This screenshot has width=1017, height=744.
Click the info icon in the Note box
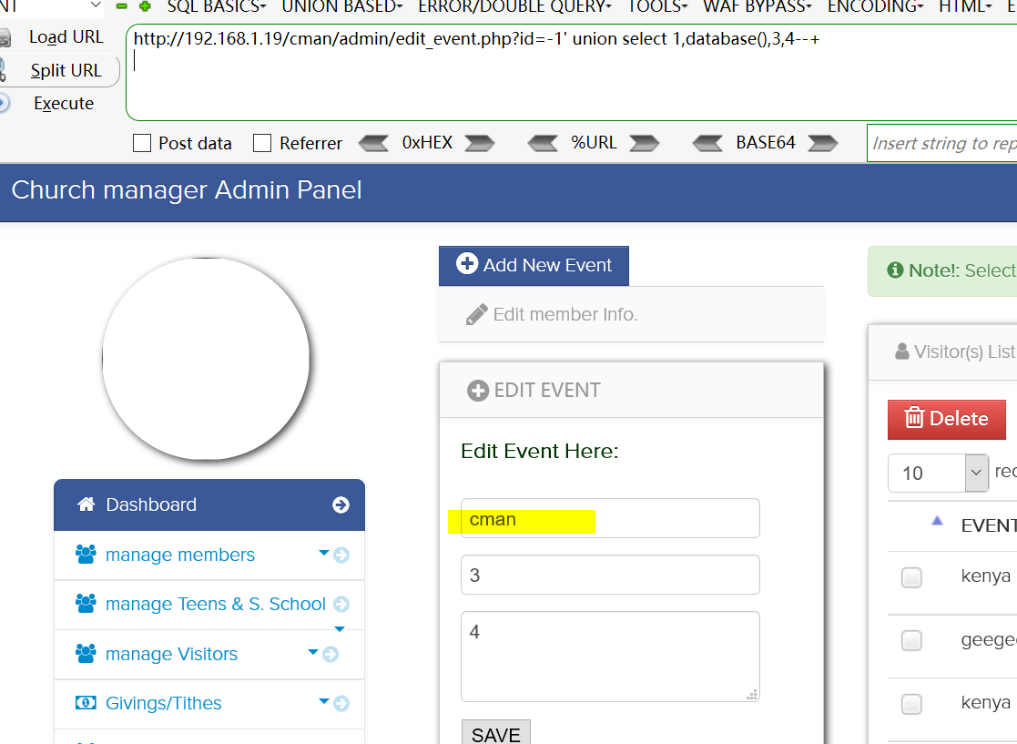(x=895, y=270)
